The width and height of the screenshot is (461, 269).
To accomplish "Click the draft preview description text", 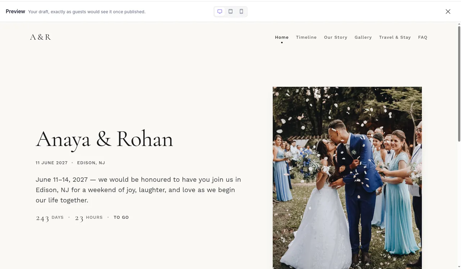I will coord(87,12).
